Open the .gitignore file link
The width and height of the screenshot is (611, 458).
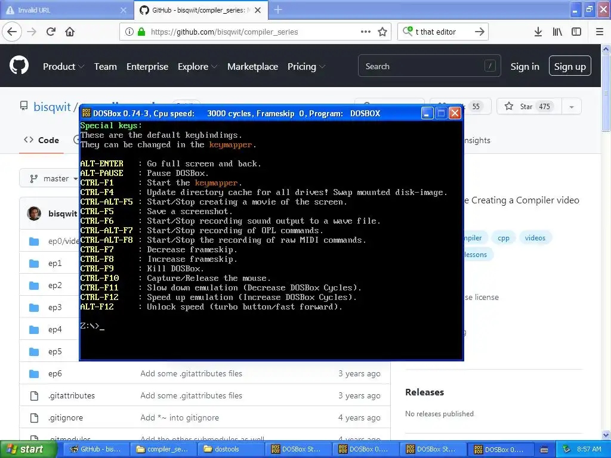click(66, 418)
